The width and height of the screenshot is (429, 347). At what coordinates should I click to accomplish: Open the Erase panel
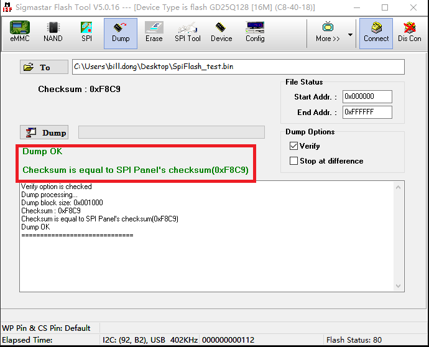(154, 32)
